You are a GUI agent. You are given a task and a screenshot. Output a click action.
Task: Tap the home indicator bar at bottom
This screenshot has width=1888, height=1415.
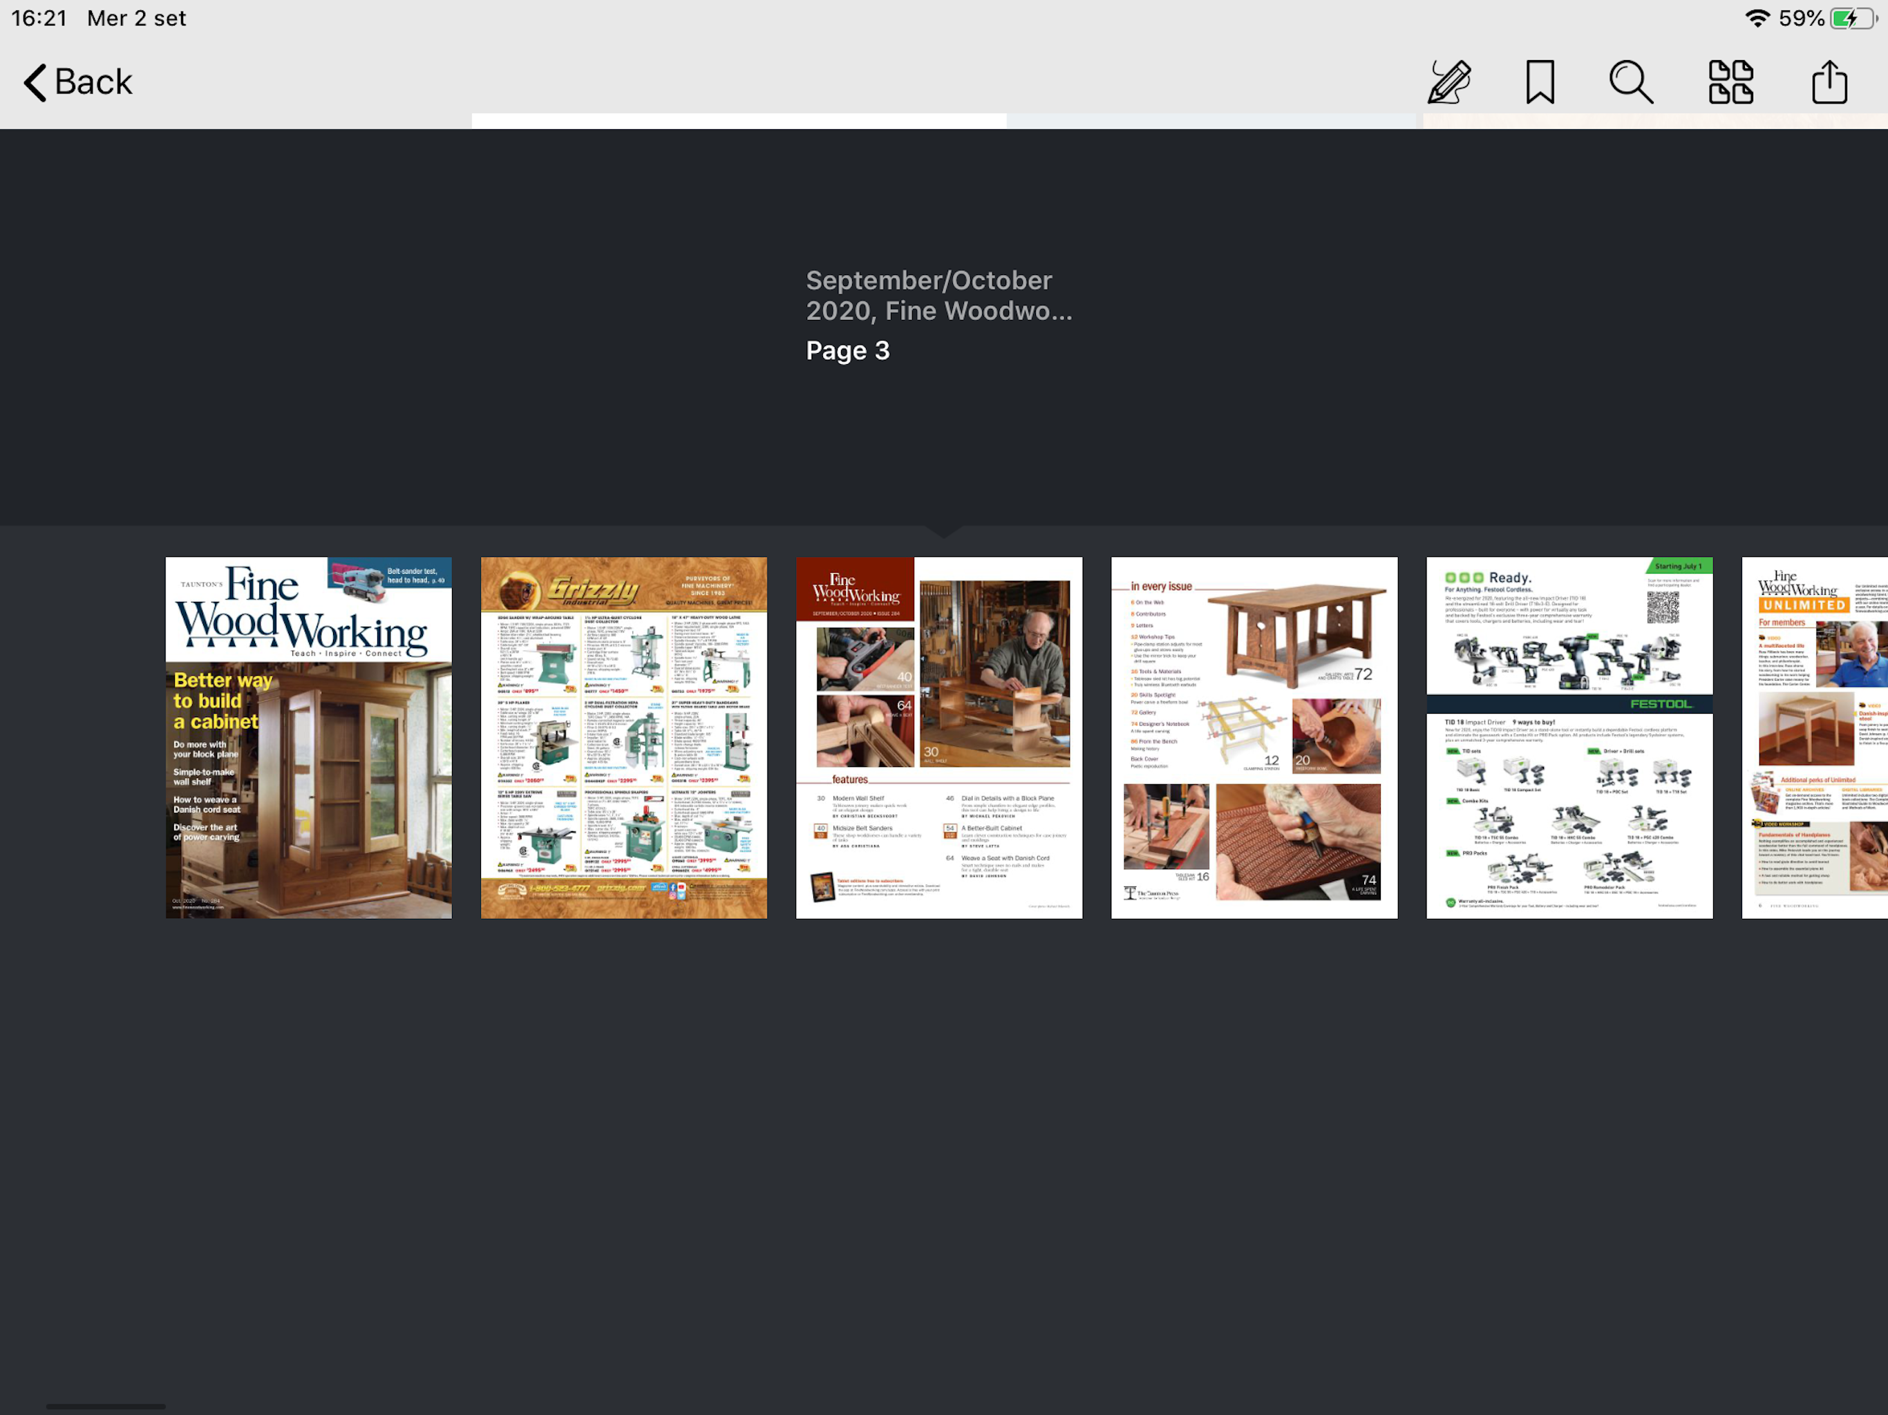click(106, 1405)
